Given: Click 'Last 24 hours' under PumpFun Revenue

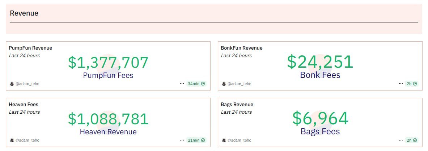Looking at the screenshot, I should [24, 56].
